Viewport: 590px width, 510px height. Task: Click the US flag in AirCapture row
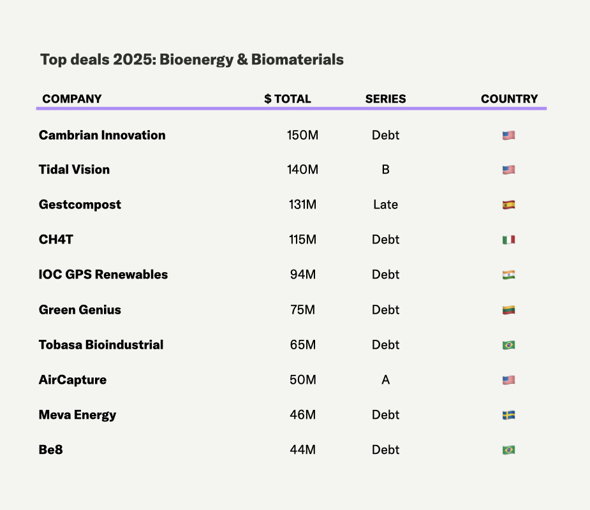pyautogui.click(x=508, y=381)
